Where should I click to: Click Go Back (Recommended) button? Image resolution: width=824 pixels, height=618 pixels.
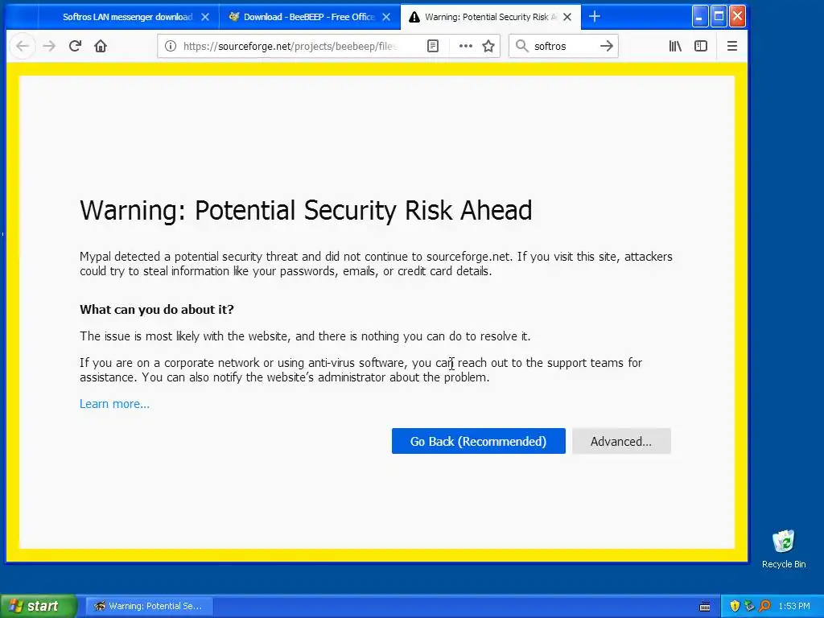[478, 441]
